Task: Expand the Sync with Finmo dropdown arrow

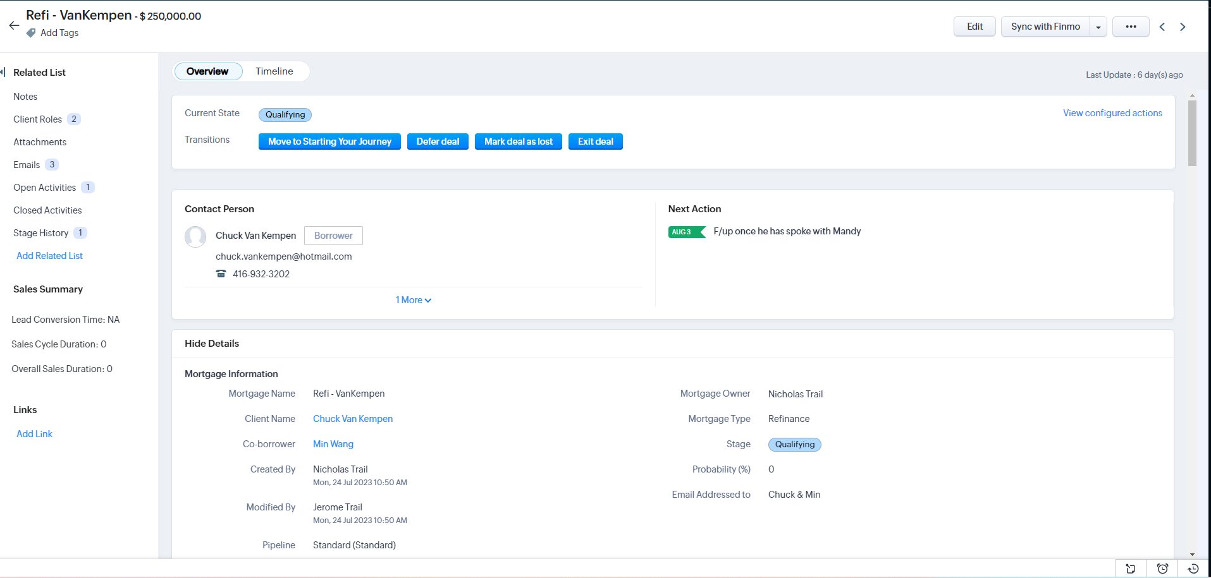Action: coord(1098,27)
